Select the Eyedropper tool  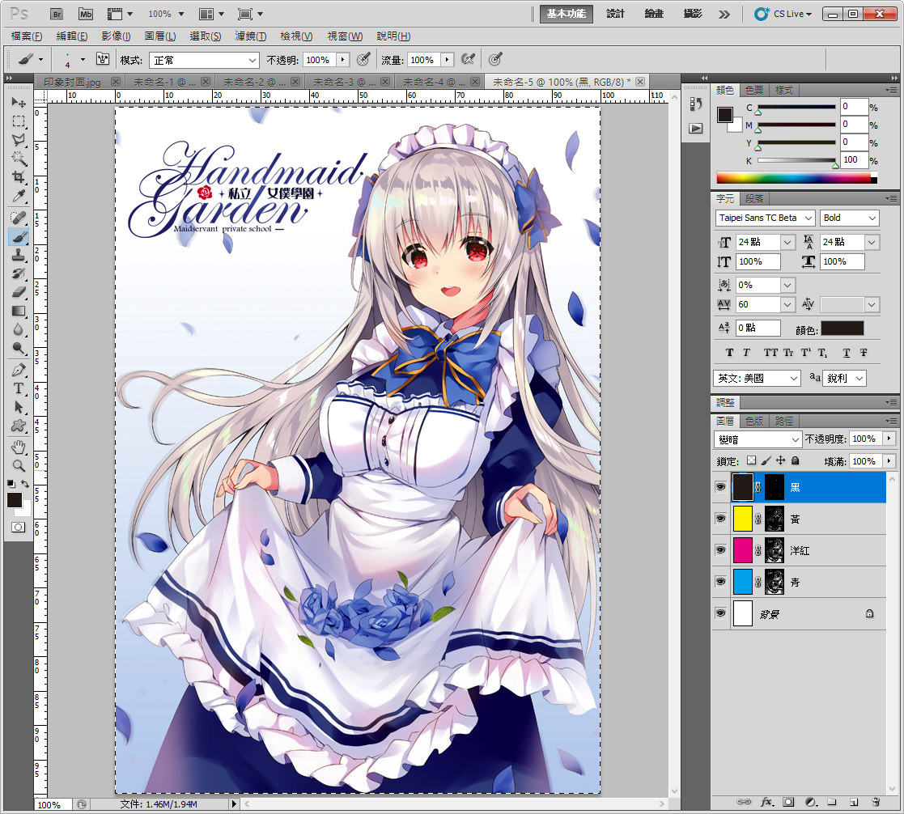tap(19, 197)
